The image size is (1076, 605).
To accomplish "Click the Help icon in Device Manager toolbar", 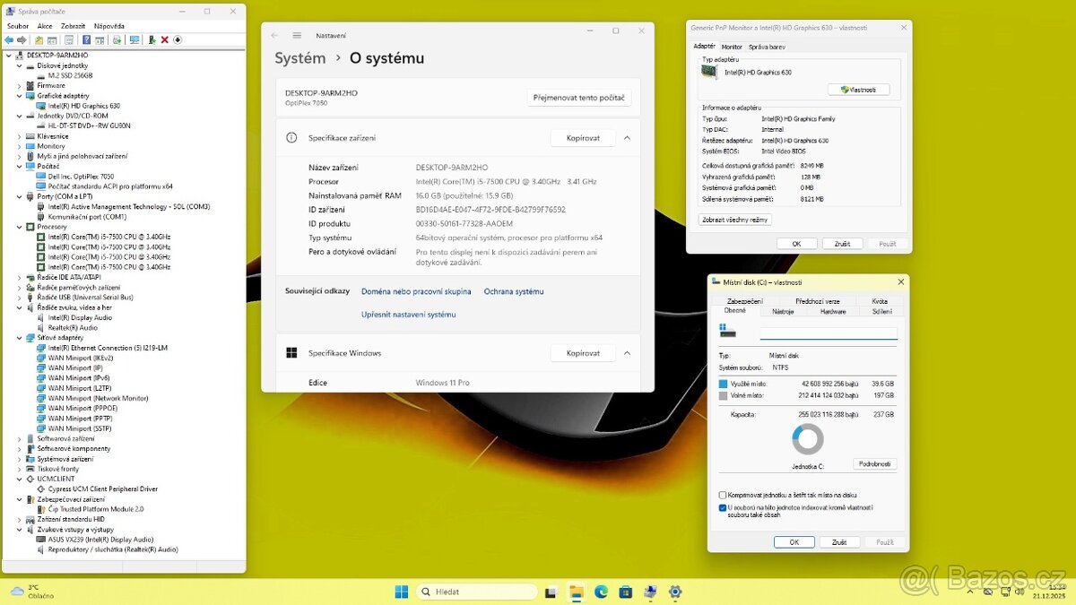I will (x=86, y=39).
